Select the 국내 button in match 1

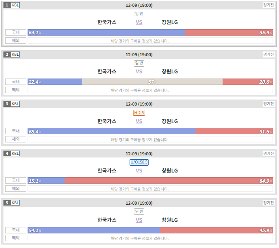pyautogui.click(x=15, y=33)
